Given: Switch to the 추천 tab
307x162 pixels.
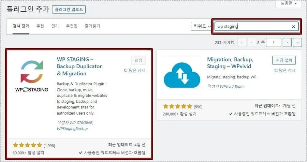Looking at the screenshot, I should click(x=40, y=26).
